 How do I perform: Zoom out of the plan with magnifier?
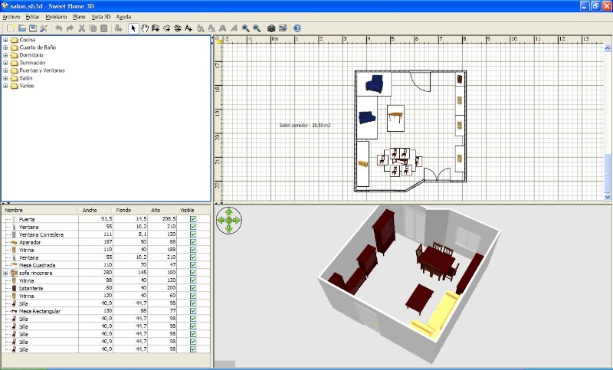pos(257,28)
